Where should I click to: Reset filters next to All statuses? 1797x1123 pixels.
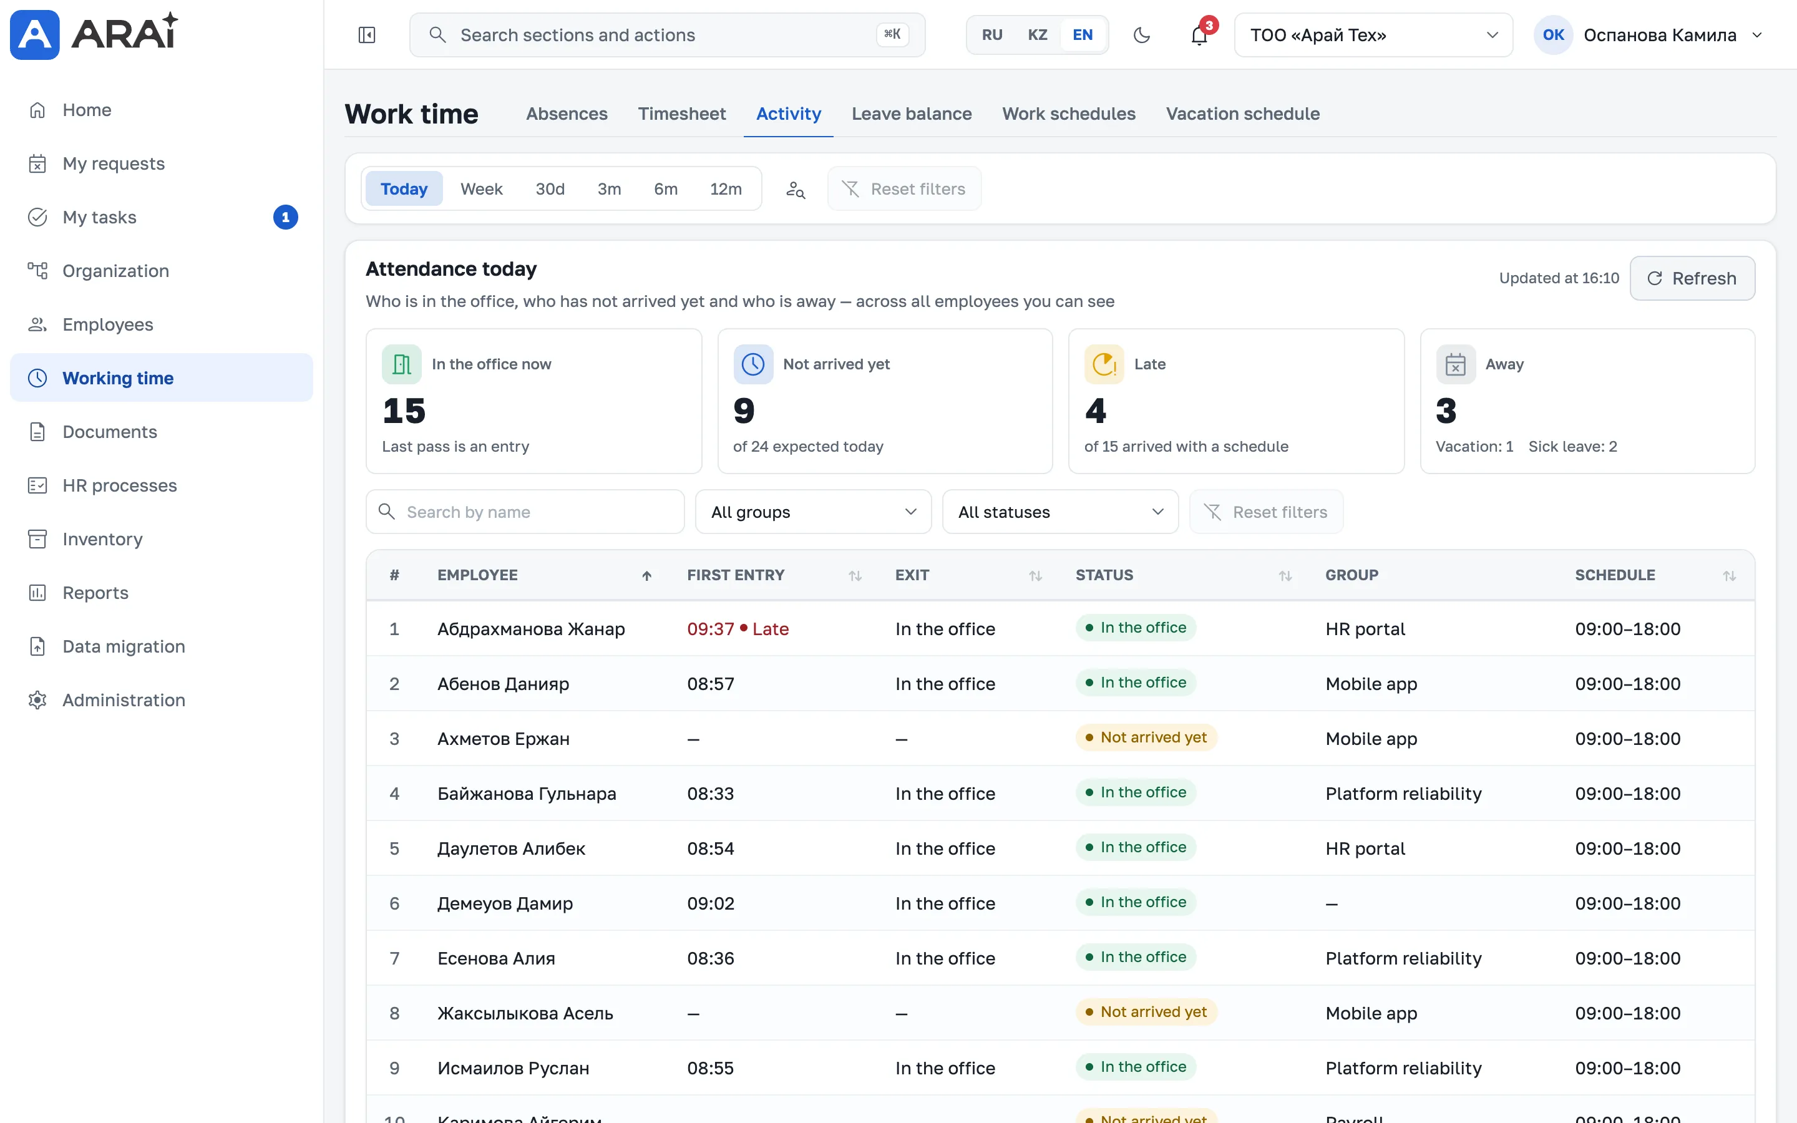[x=1266, y=512]
